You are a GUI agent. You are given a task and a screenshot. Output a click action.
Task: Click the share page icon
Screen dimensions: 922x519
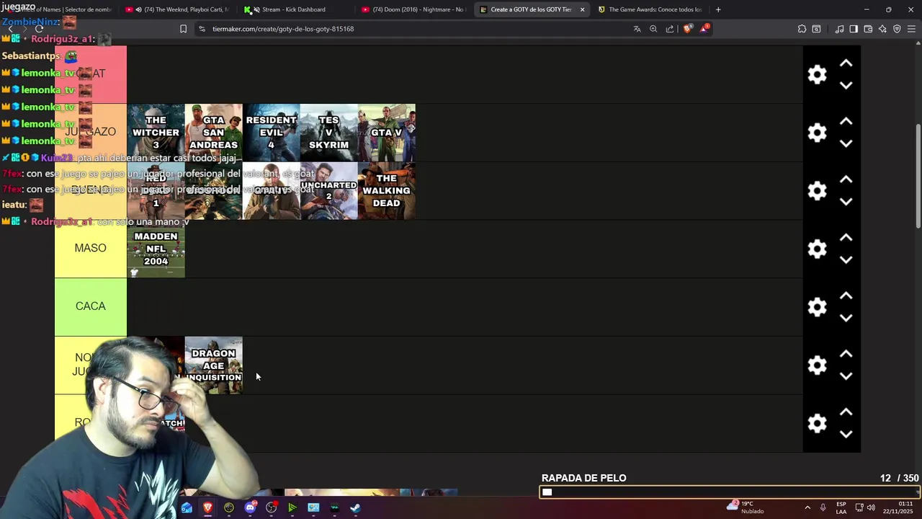670,29
